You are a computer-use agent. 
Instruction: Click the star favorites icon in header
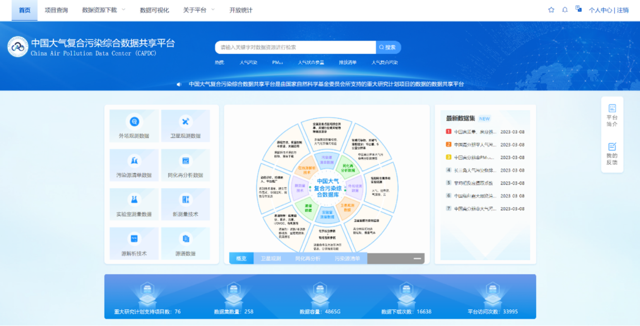(x=551, y=10)
